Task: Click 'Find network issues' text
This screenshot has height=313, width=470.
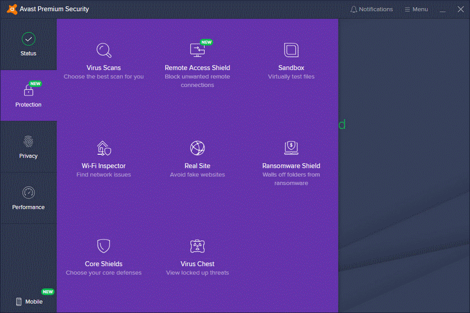Action: (104, 174)
